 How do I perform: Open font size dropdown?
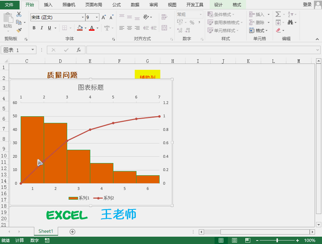point(97,17)
